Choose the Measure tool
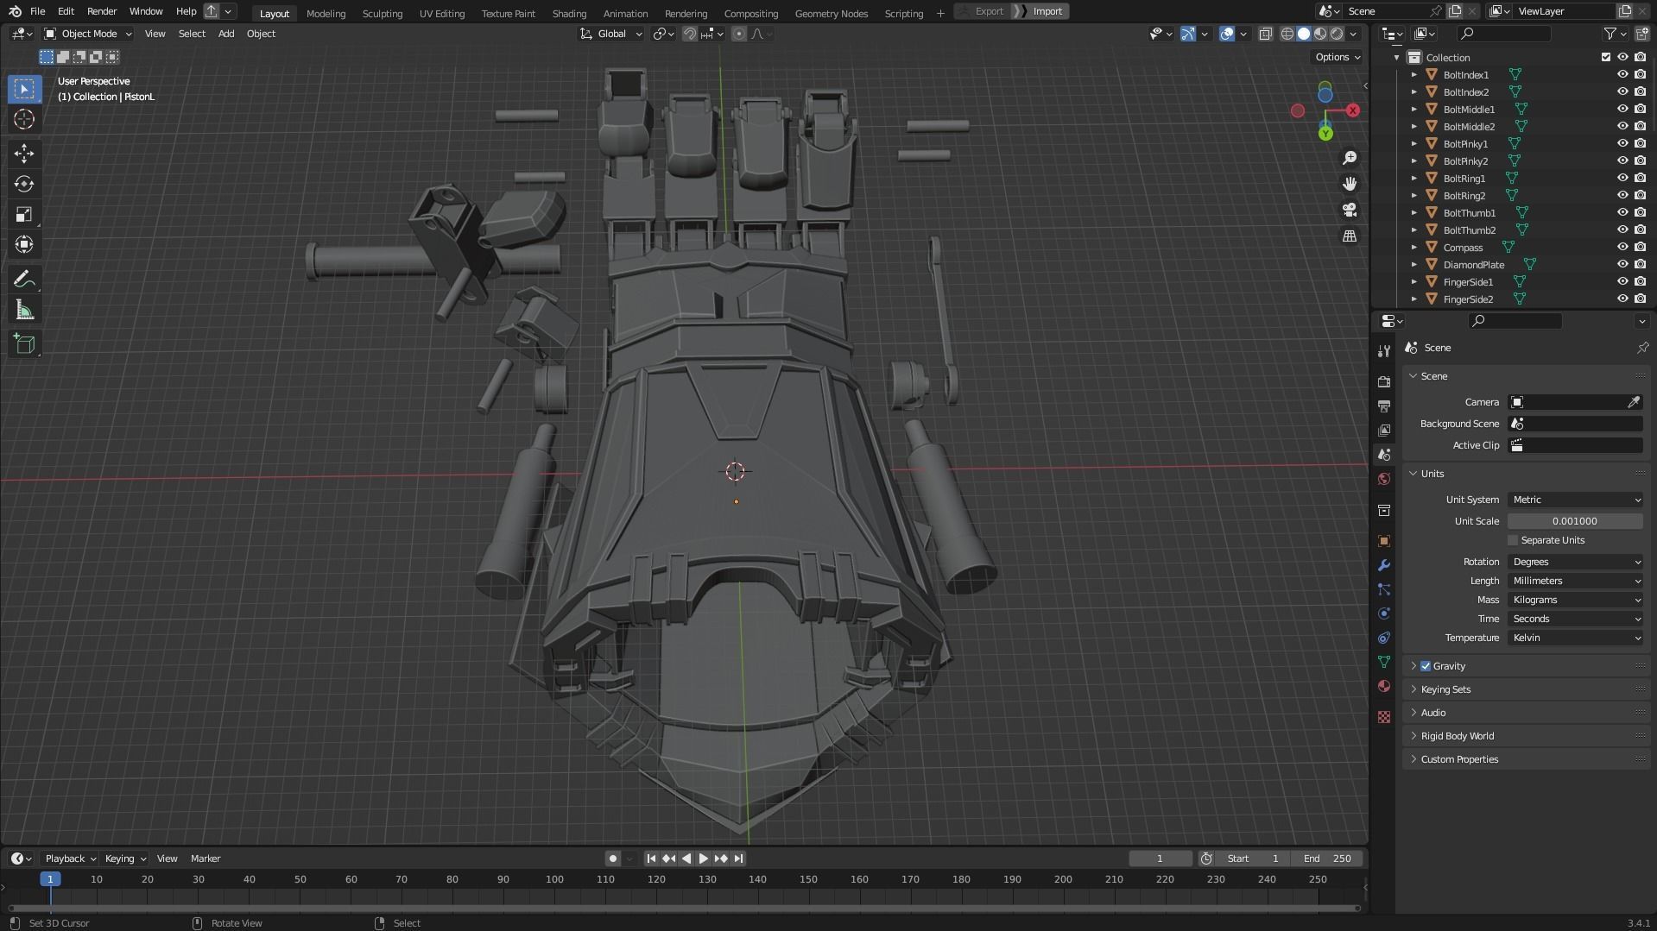The height and width of the screenshot is (931, 1657). point(24,311)
